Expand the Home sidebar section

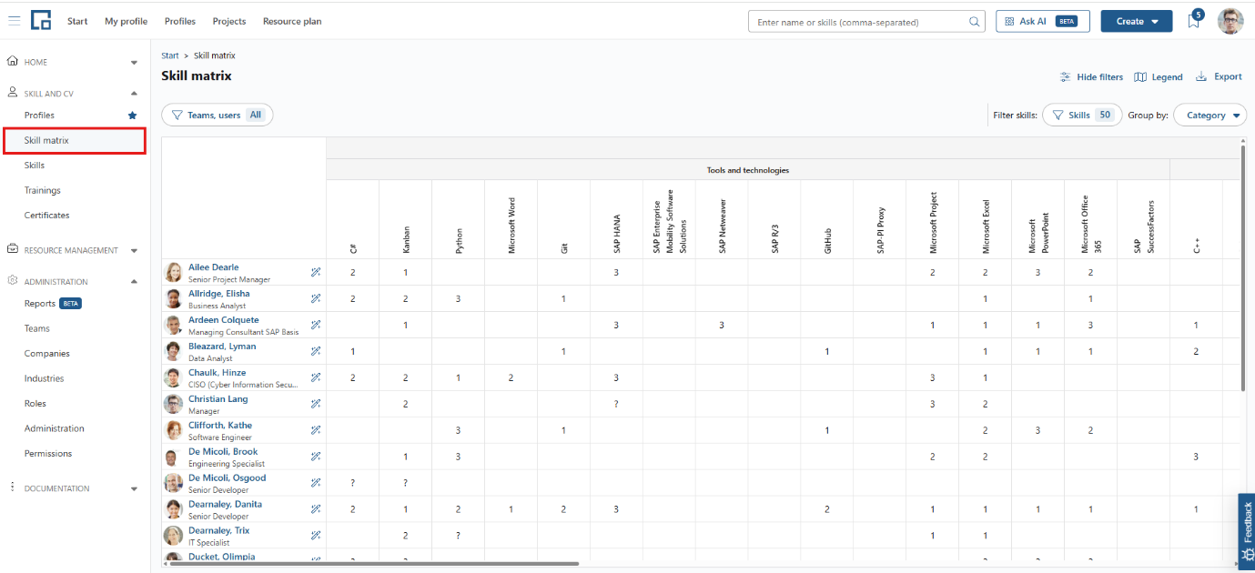tap(134, 63)
